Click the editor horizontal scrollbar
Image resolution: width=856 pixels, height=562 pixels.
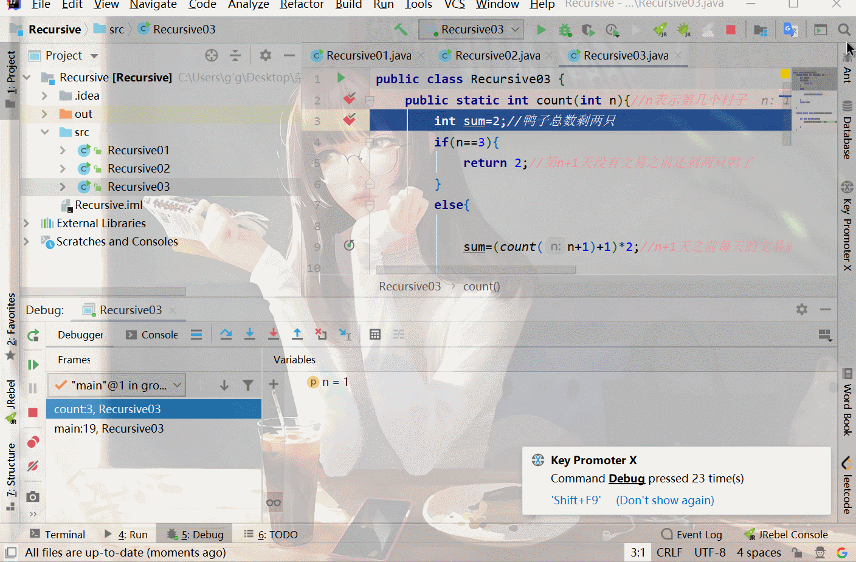click(475, 270)
